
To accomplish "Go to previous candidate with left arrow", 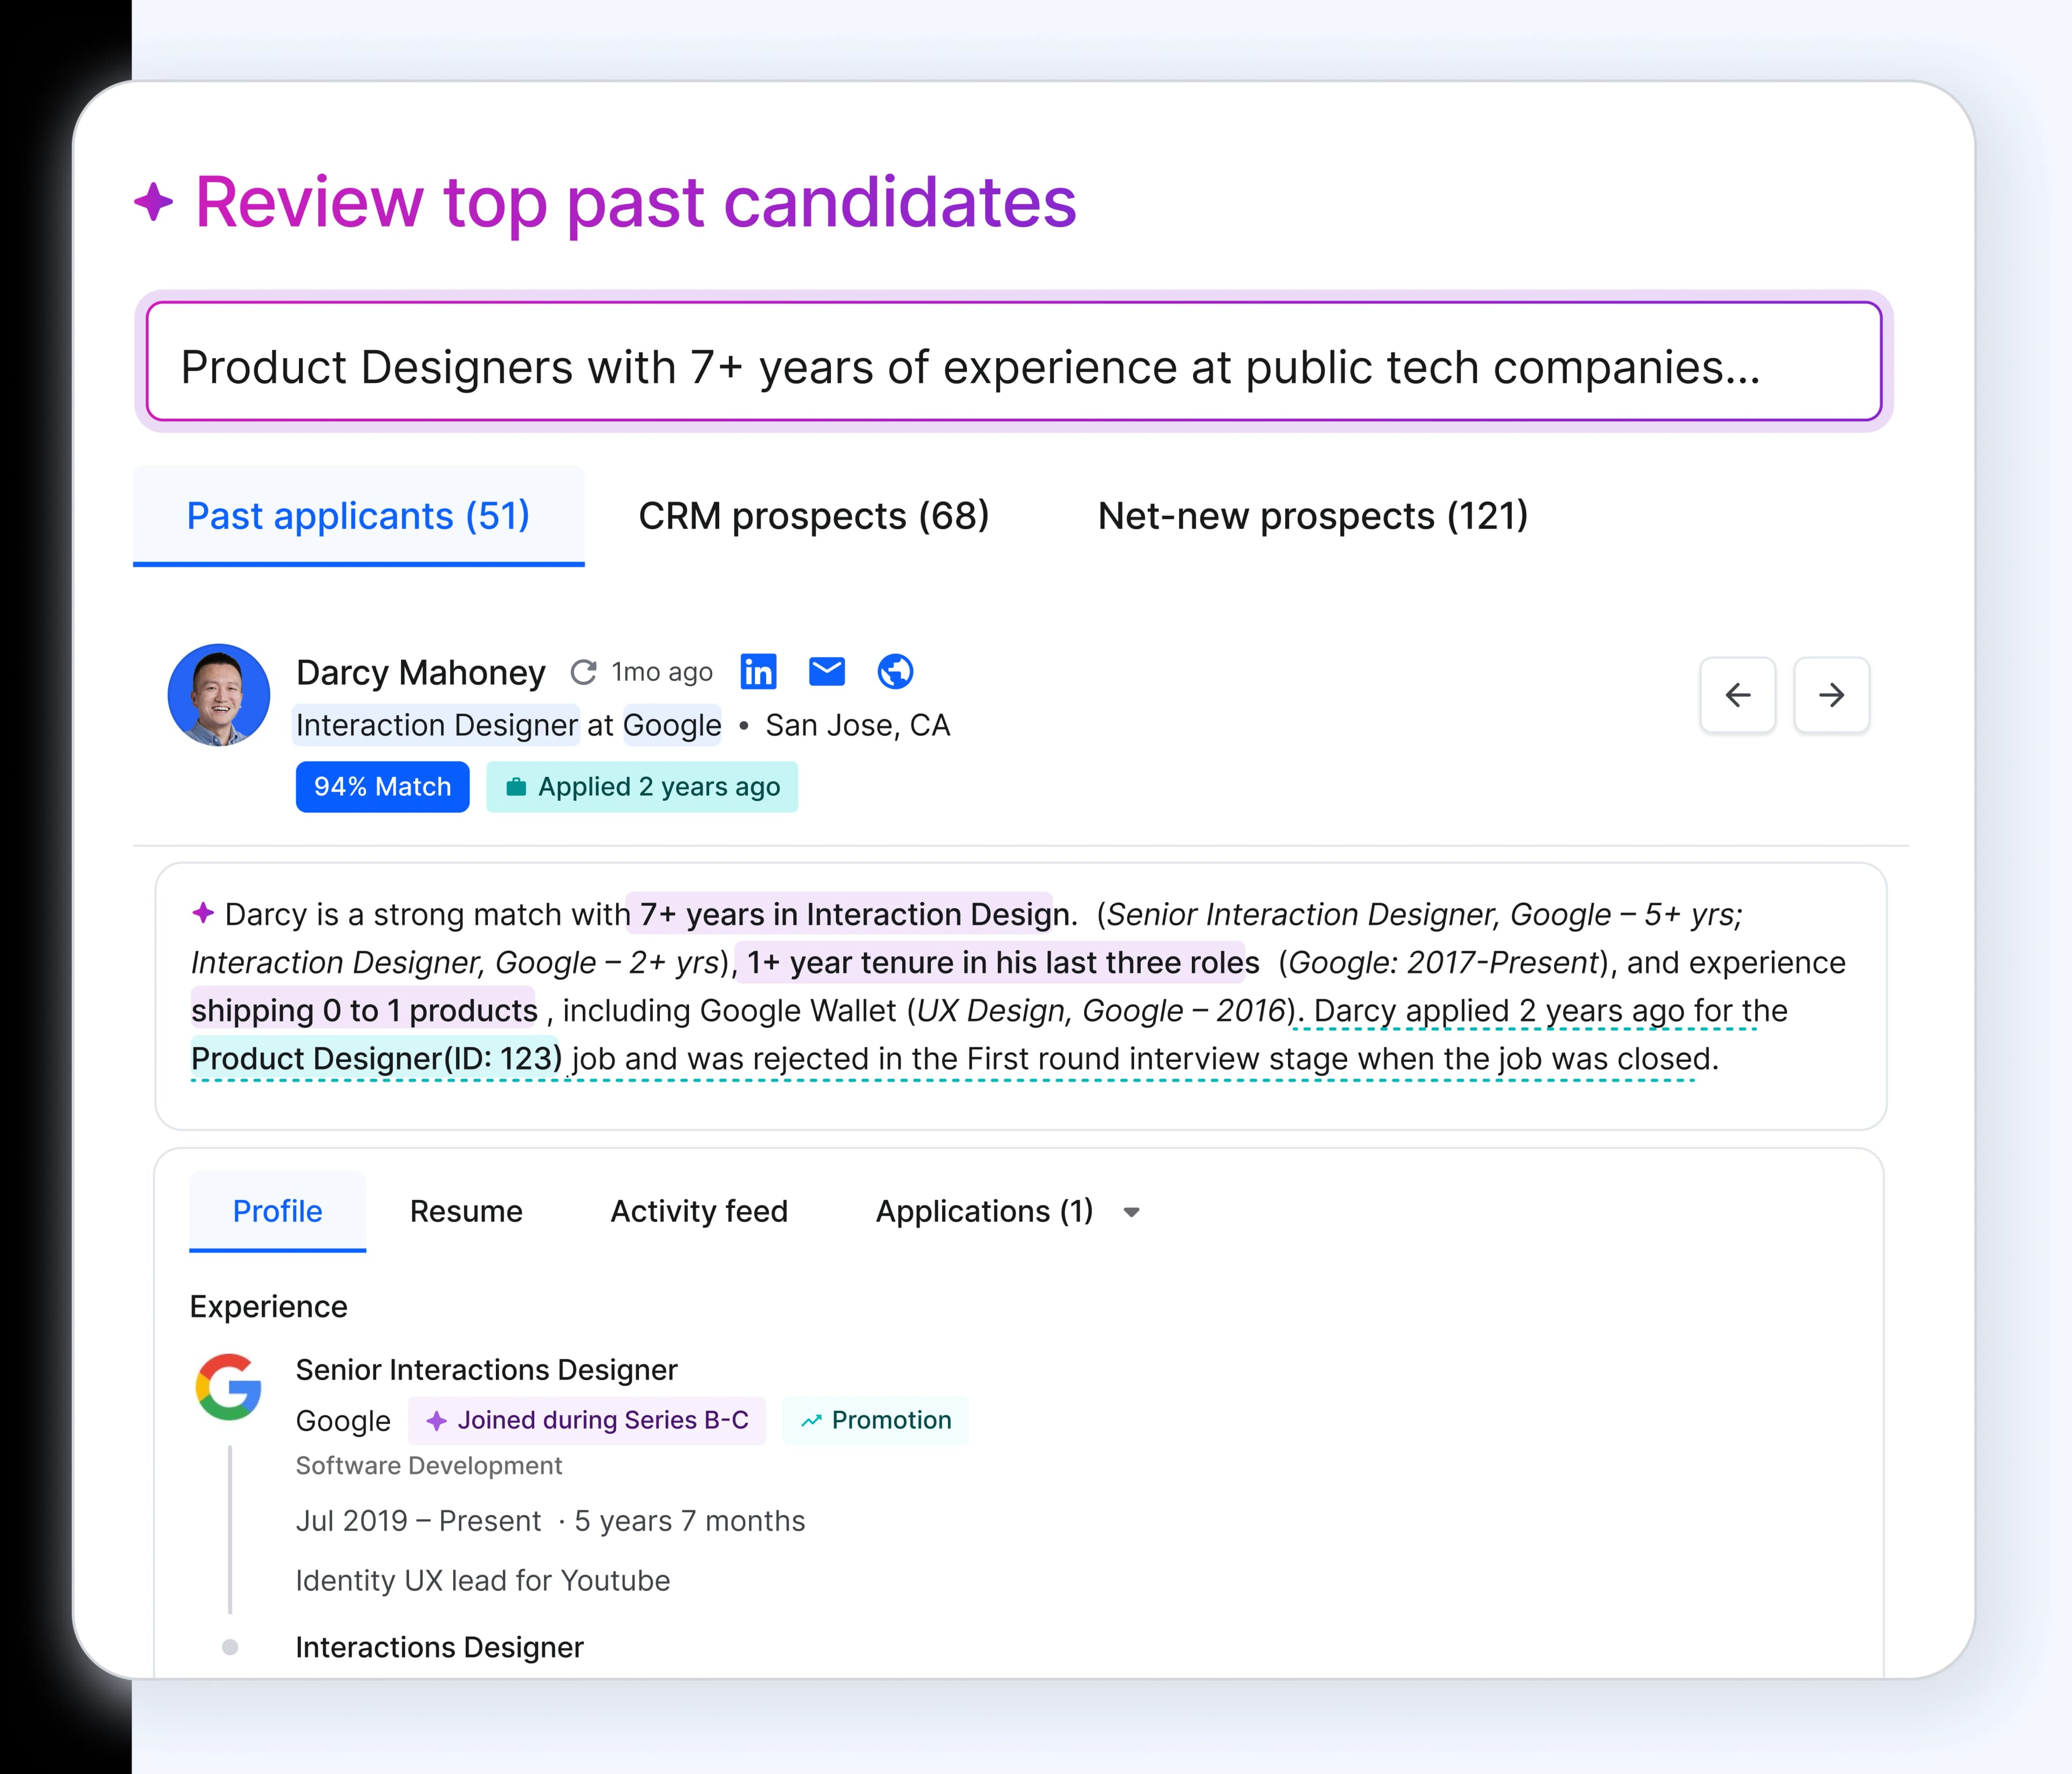I will pos(1738,695).
